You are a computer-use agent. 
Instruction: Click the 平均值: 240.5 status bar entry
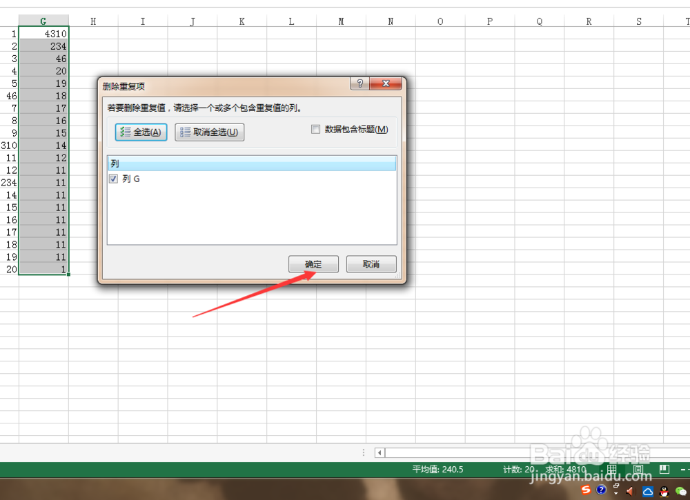pyautogui.click(x=438, y=469)
